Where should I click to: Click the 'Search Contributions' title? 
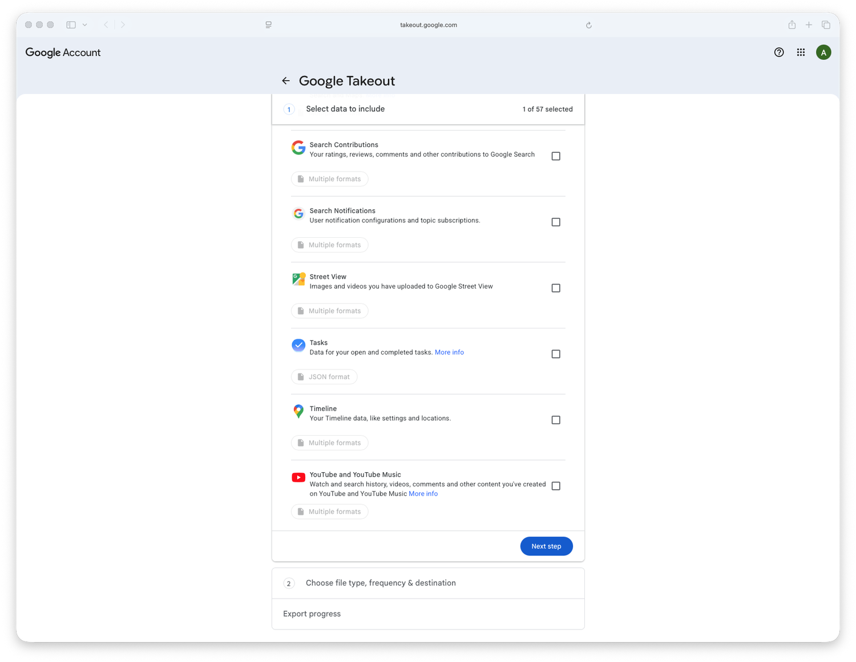click(x=344, y=145)
